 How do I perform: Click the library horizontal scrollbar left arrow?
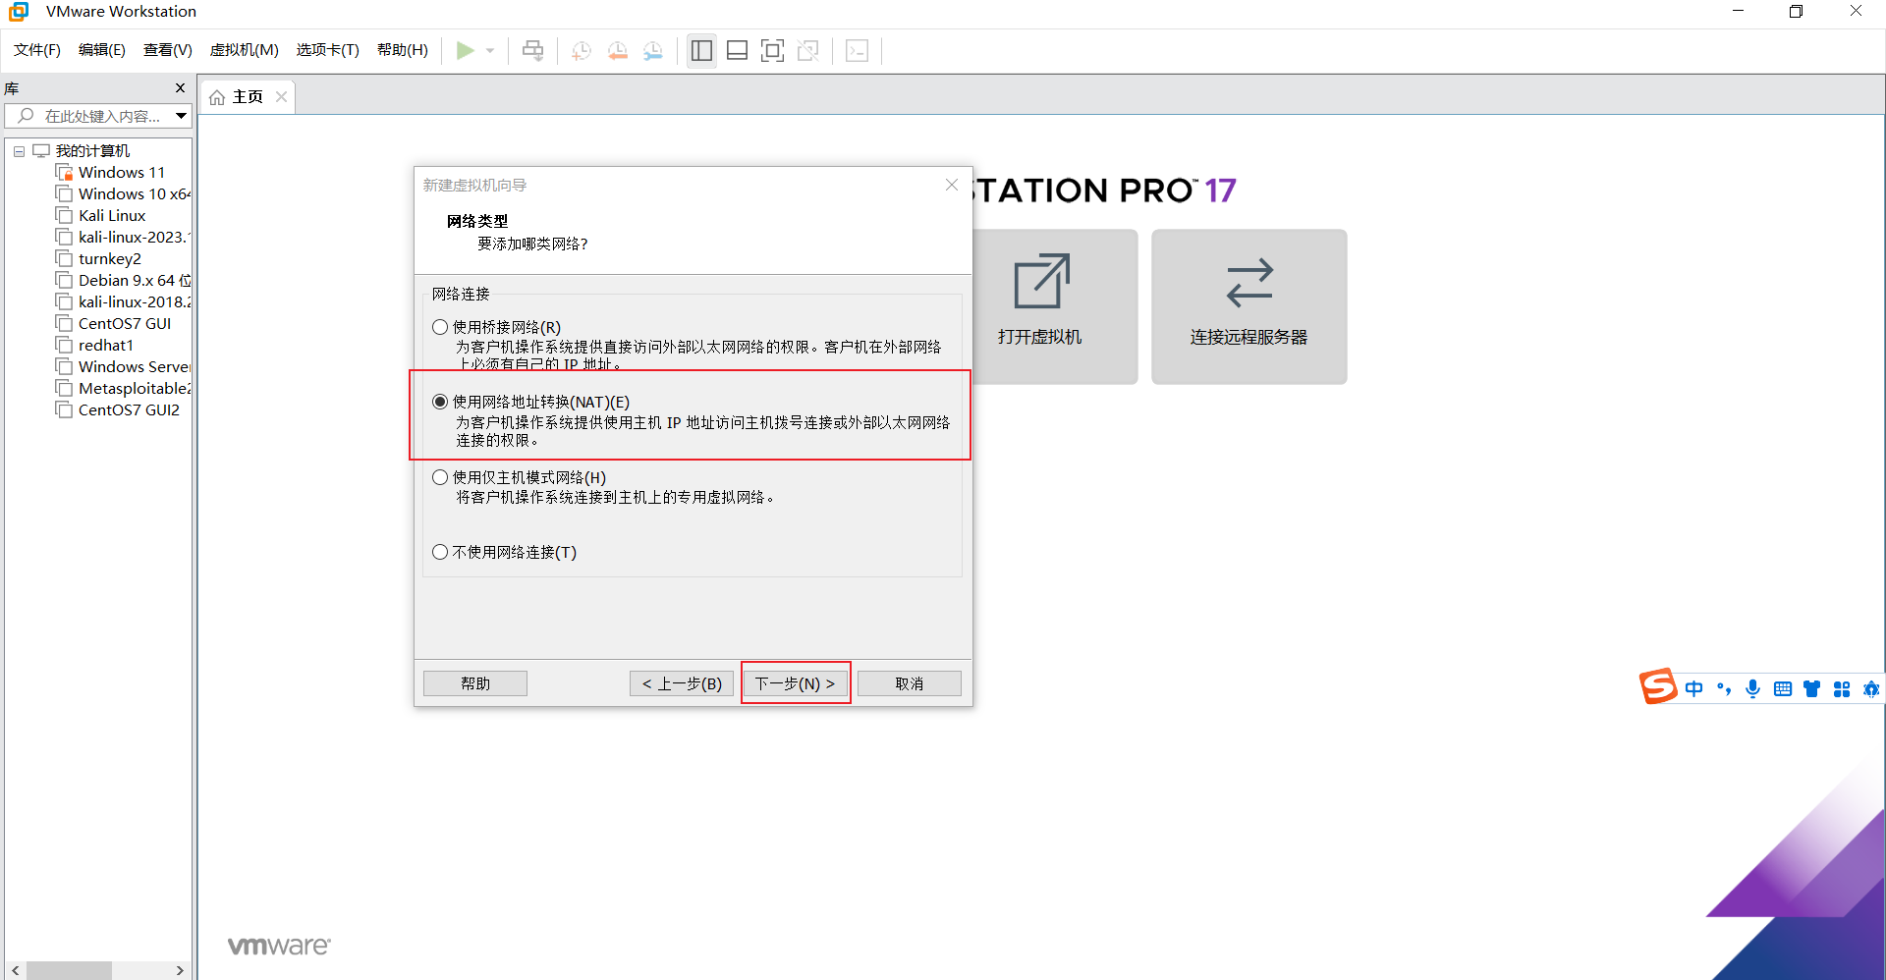point(15,970)
